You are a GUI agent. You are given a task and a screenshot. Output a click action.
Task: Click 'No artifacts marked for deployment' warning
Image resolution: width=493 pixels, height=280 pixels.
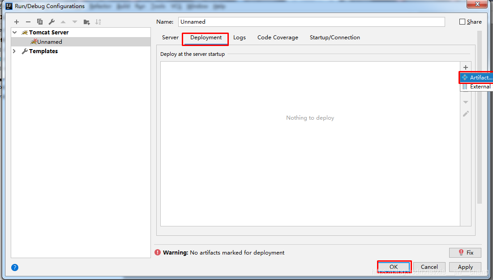[x=237, y=252]
